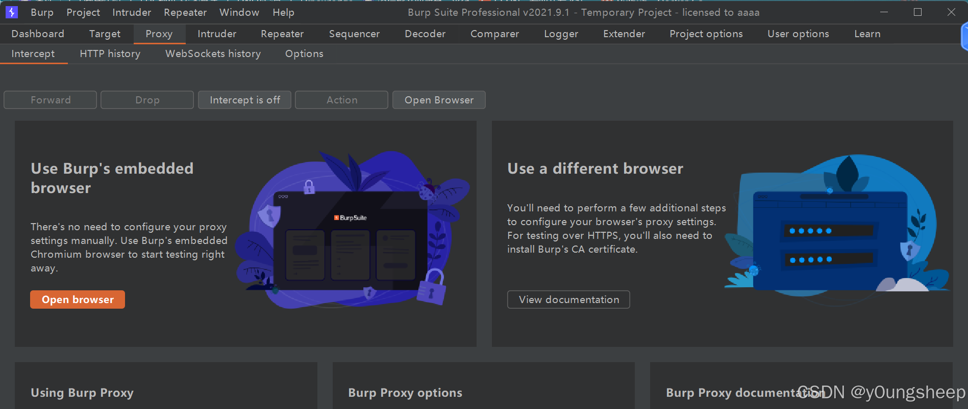Open the Proxy Options sub-tab
This screenshot has height=409, width=968.
pyautogui.click(x=304, y=53)
